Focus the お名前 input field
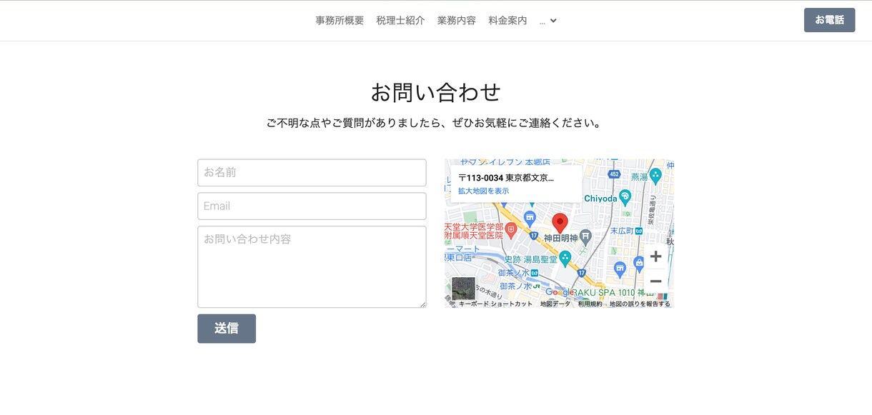872x415 pixels. point(312,173)
